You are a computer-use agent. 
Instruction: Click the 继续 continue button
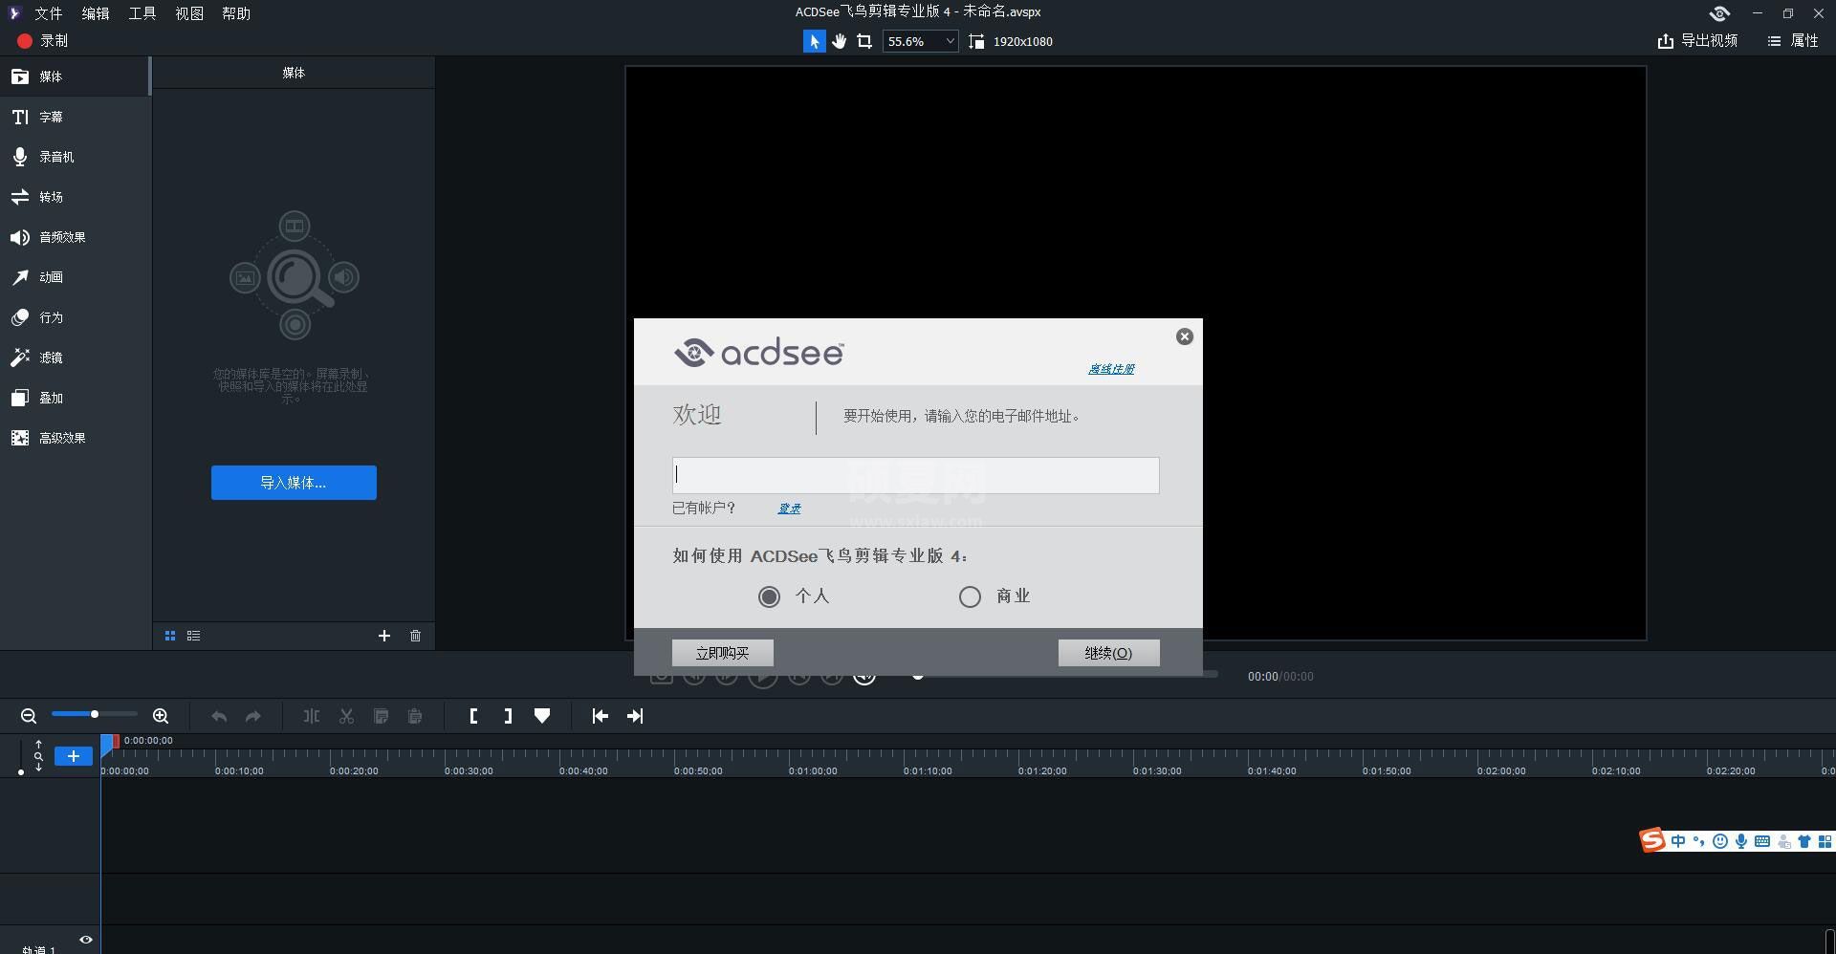point(1108,653)
